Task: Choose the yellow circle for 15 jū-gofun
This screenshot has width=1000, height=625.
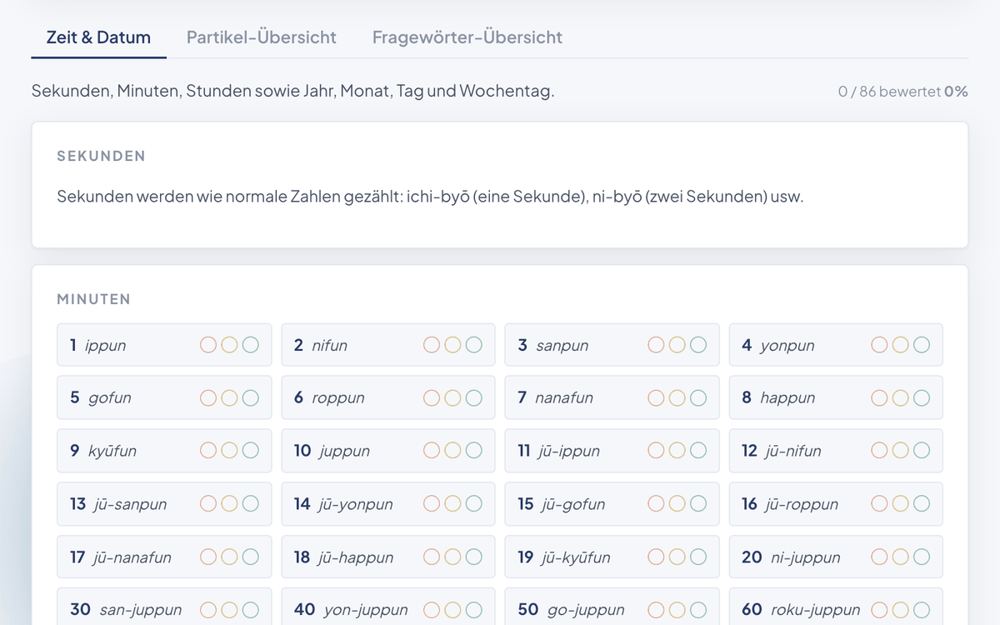Action: click(x=677, y=504)
